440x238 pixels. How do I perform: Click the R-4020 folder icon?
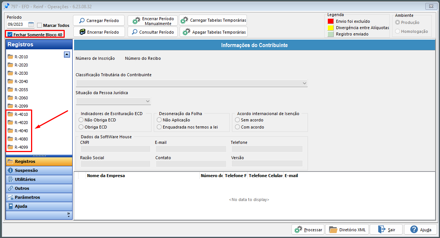click(10, 123)
